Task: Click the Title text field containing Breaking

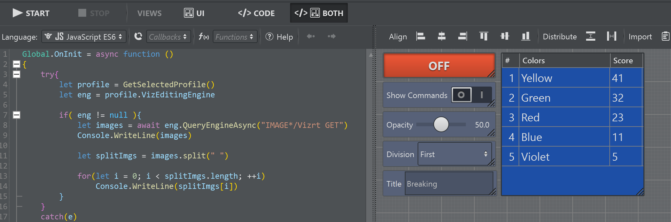Action: (448, 184)
